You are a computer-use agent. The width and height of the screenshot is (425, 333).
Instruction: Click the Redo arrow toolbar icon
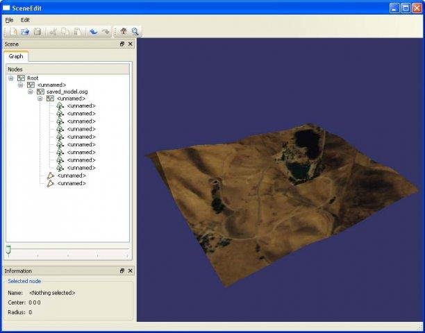(x=105, y=31)
